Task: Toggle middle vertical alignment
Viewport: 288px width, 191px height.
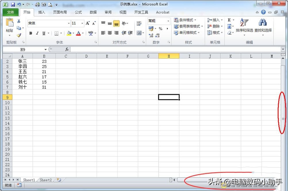Action: (x=110, y=23)
